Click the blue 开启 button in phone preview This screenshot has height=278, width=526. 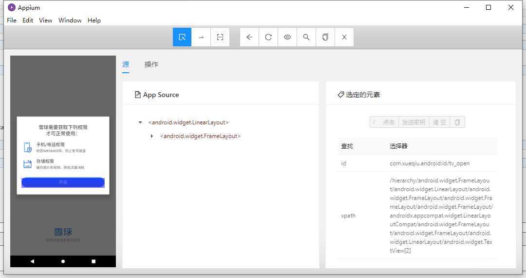pyautogui.click(x=63, y=182)
